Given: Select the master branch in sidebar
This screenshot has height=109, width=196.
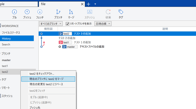Looking at the screenshot, I should pos(6,60).
